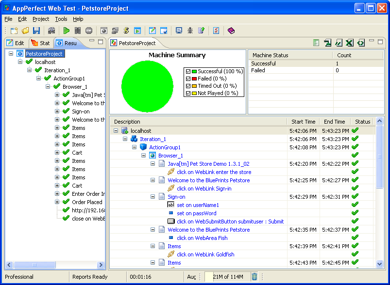
Task: Switch to the Edit tab
Action: 16,43
